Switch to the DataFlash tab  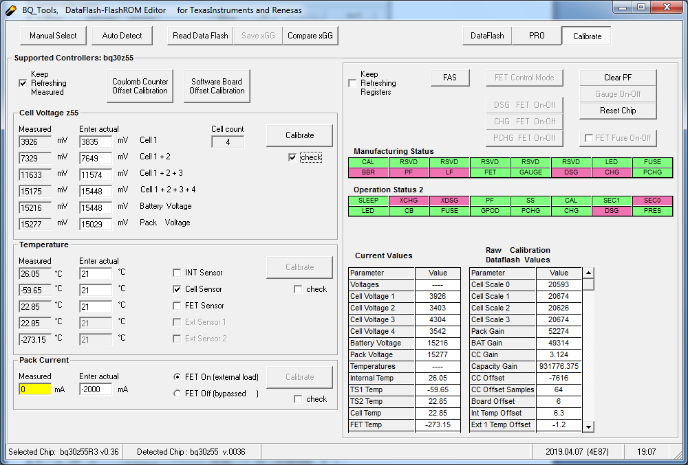(x=487, y=36)
